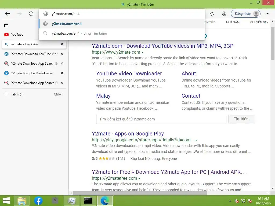
Task: Open CHUYẾN BAY search category
Action: point(259,22)
